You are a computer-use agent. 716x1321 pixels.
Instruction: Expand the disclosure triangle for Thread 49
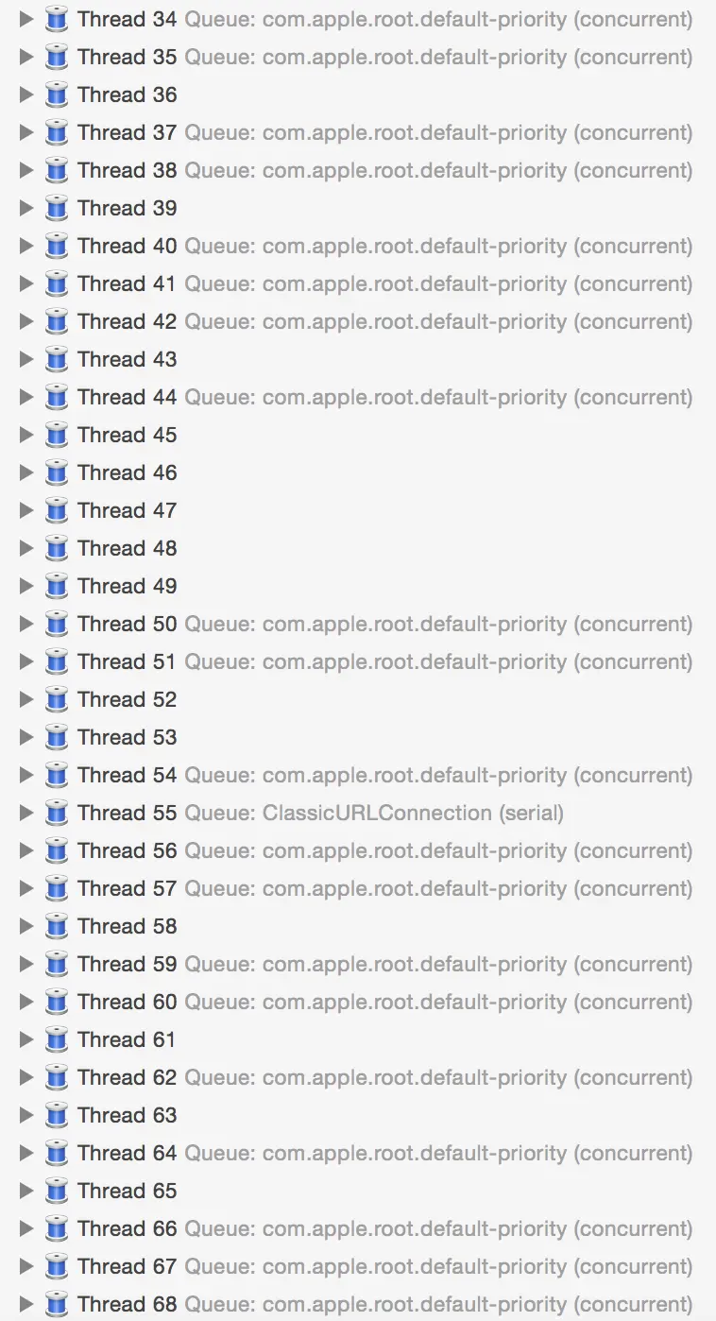26,586
